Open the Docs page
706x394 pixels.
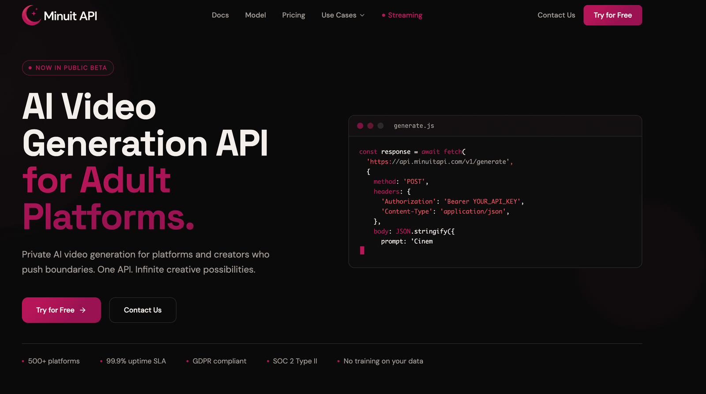220,15
